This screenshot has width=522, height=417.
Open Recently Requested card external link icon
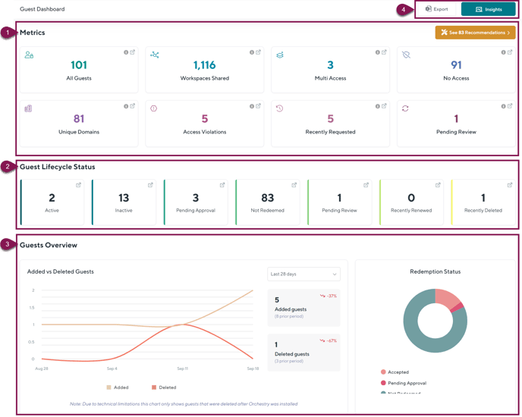click(384, 106)
